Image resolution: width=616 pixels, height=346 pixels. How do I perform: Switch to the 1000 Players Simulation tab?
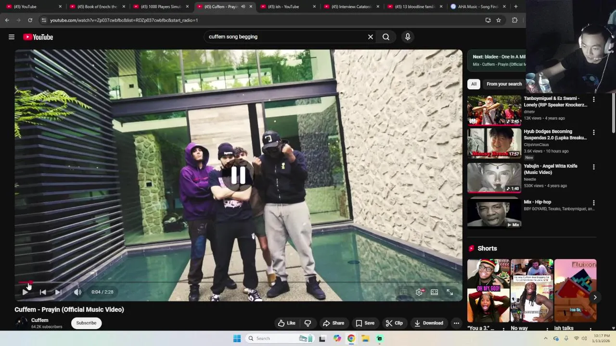pos(162,7)
